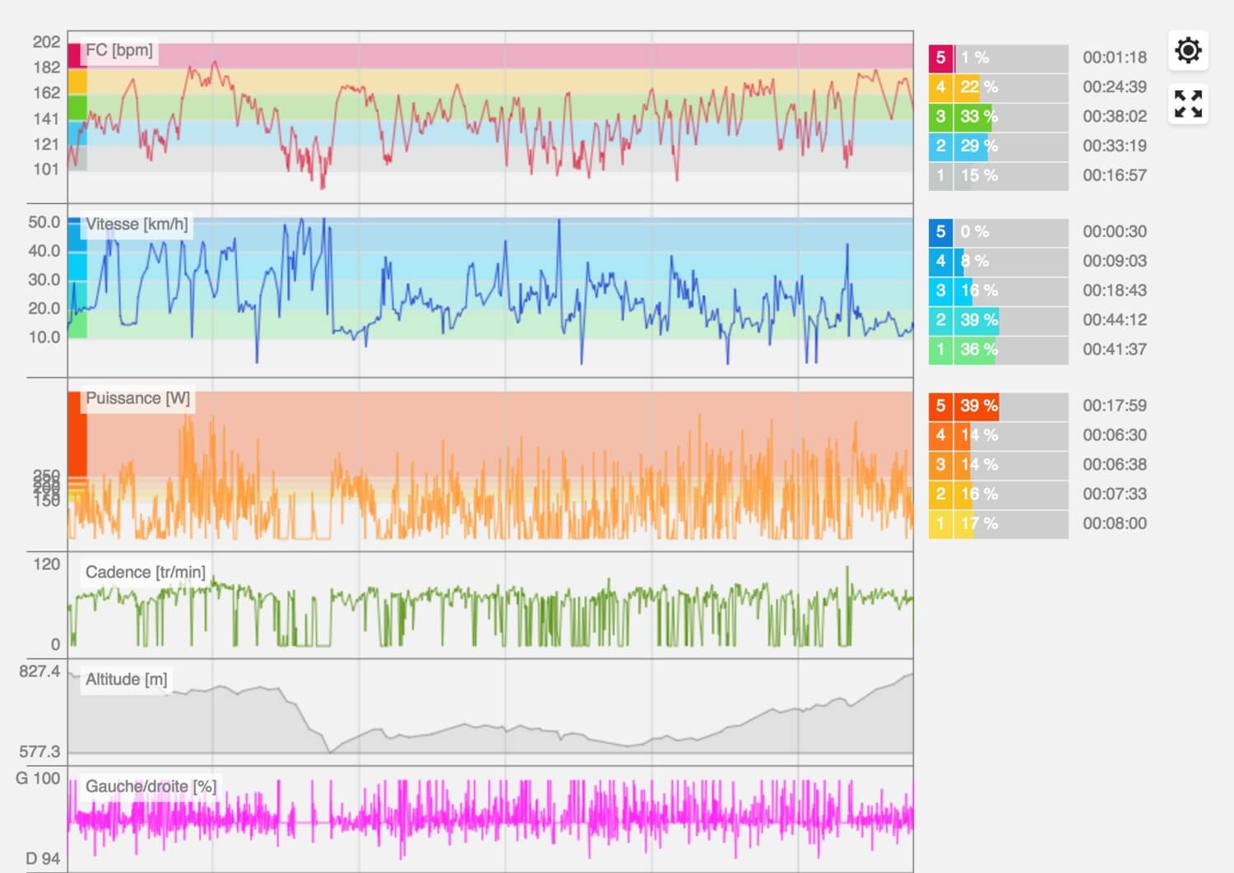The image size is (1234, 873).
Task: Click speed zone 5 time 00:00:30
Action: pyautogui.click(x=1115, y=232)
